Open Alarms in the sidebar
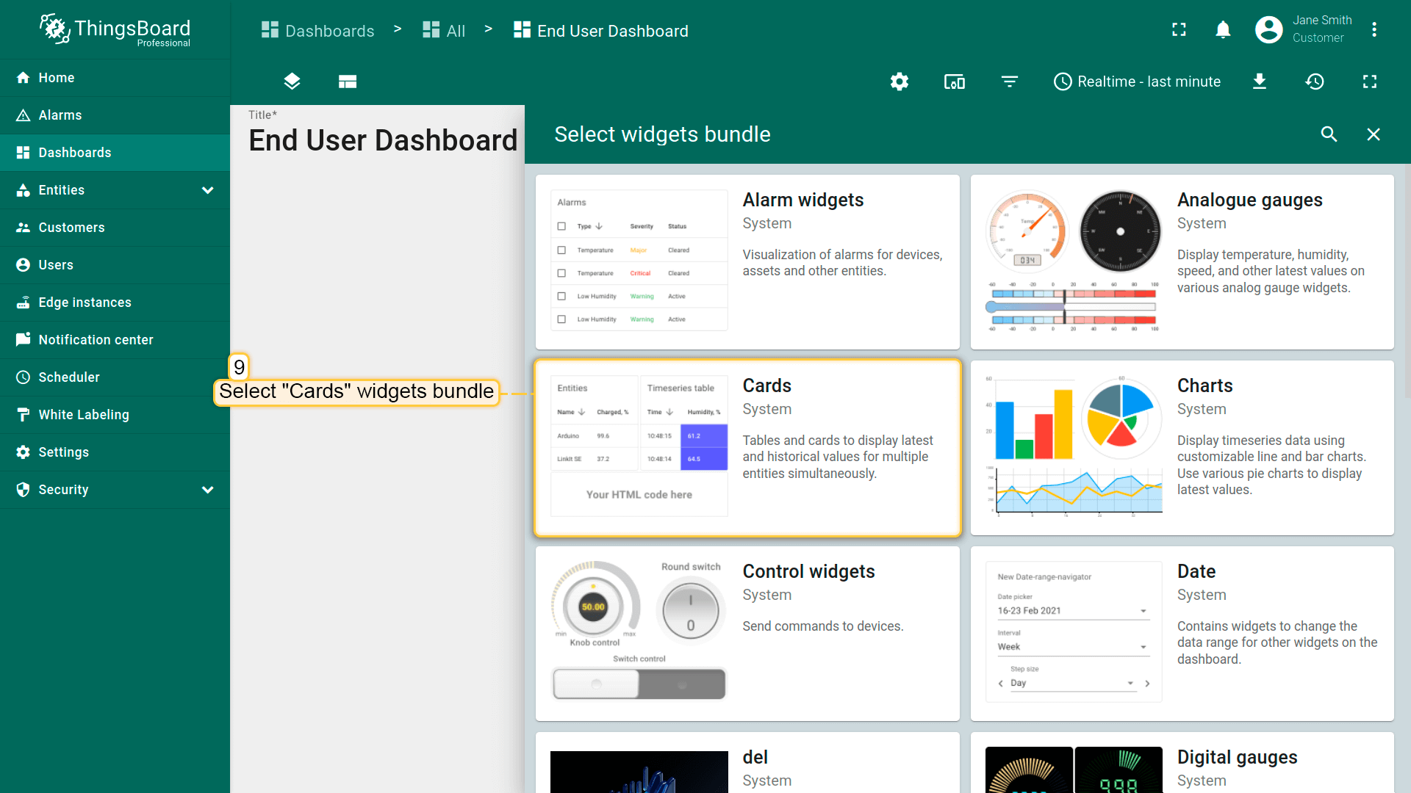Image resolution: width=1411 pixels, height=793 pixels. tap(60, 115)
